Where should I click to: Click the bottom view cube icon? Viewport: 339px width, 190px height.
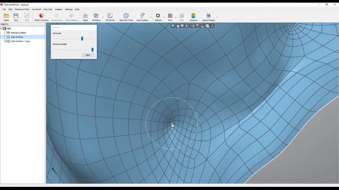tap(202, 26)
